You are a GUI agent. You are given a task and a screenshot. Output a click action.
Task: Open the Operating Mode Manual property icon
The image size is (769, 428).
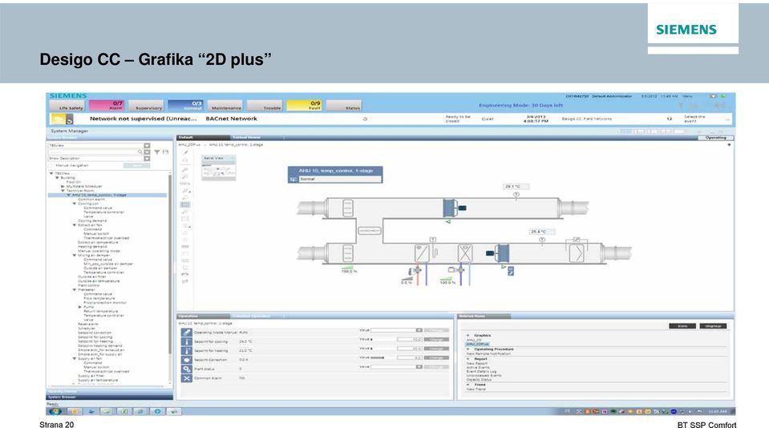pos(186,333)
